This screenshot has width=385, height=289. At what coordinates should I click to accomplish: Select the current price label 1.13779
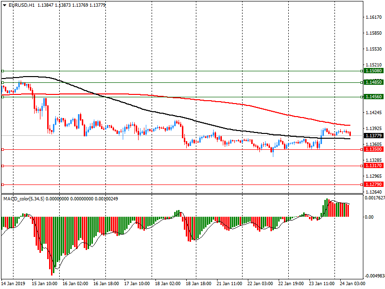point(373,136)
